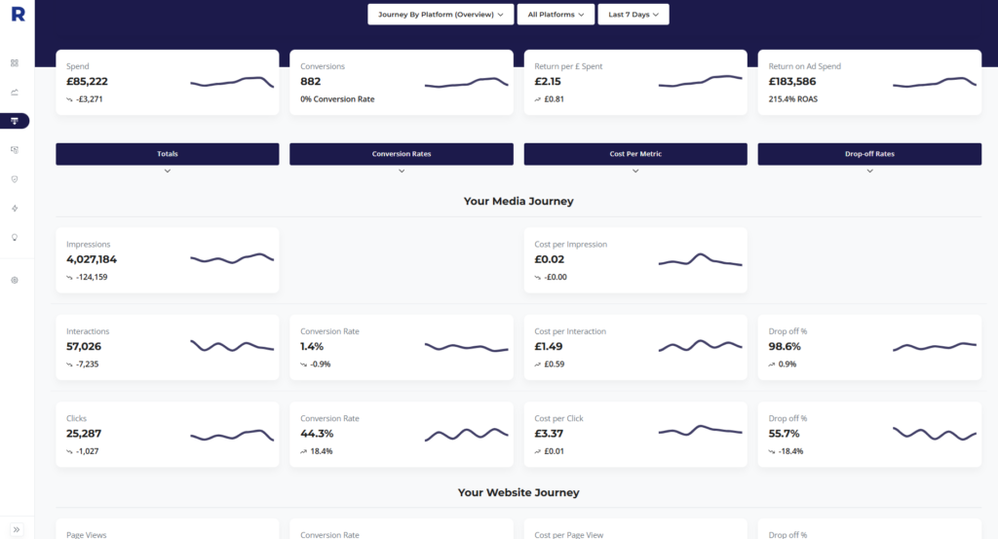Click the £2.15 return value
This screenshot has height=539, width=998.
point(548,82)
